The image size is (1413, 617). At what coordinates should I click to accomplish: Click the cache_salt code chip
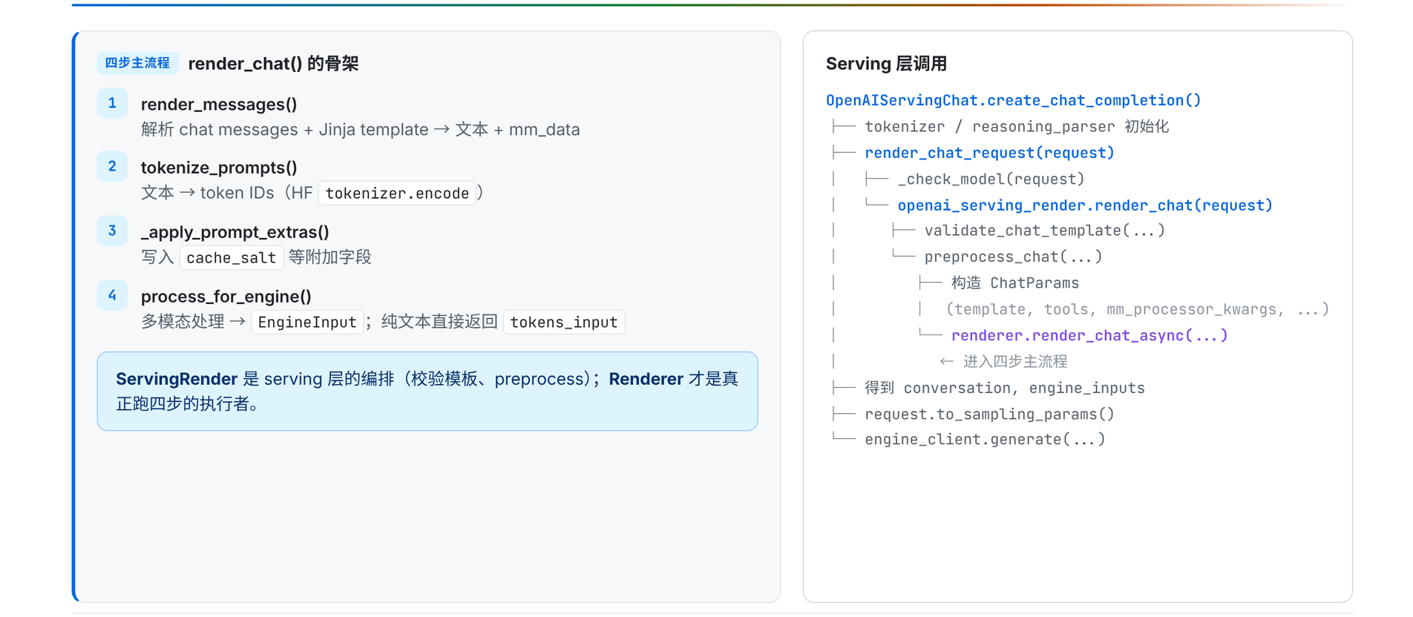click(x=232, y=257)
